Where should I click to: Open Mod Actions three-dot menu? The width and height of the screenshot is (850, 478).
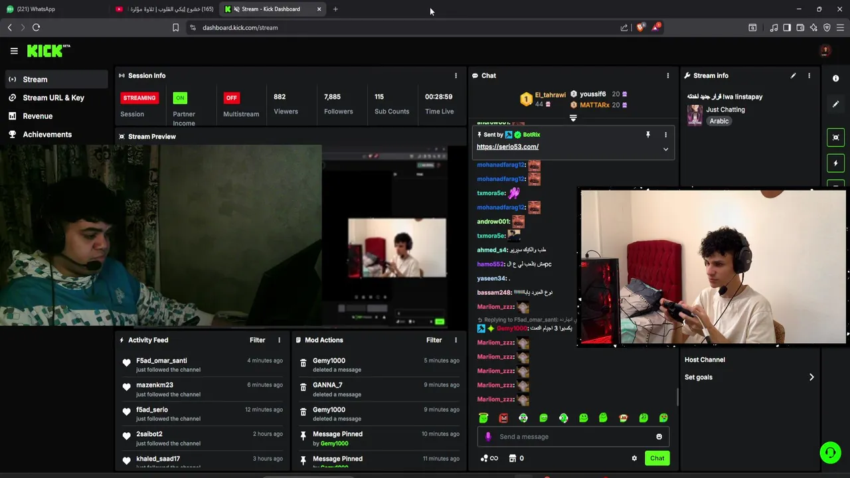[456, 340]
